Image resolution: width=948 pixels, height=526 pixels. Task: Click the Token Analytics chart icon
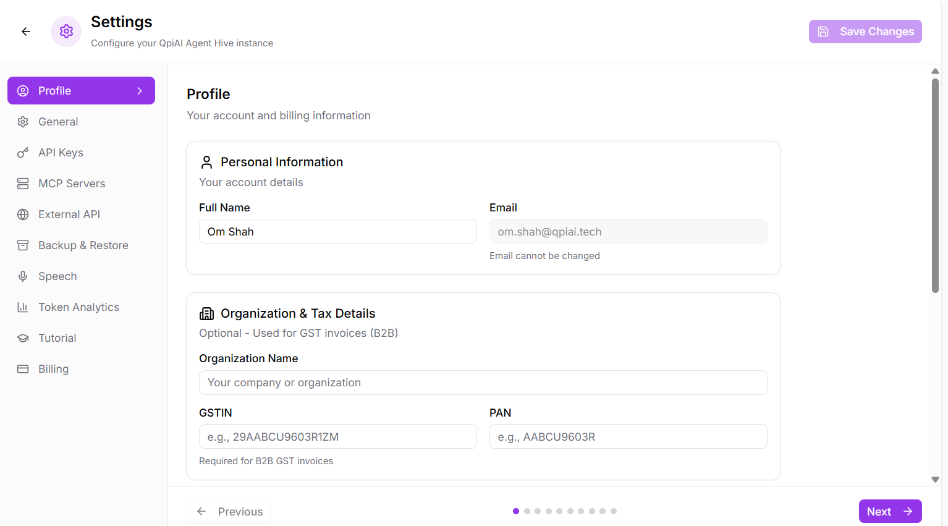click(x=23, y=307)
